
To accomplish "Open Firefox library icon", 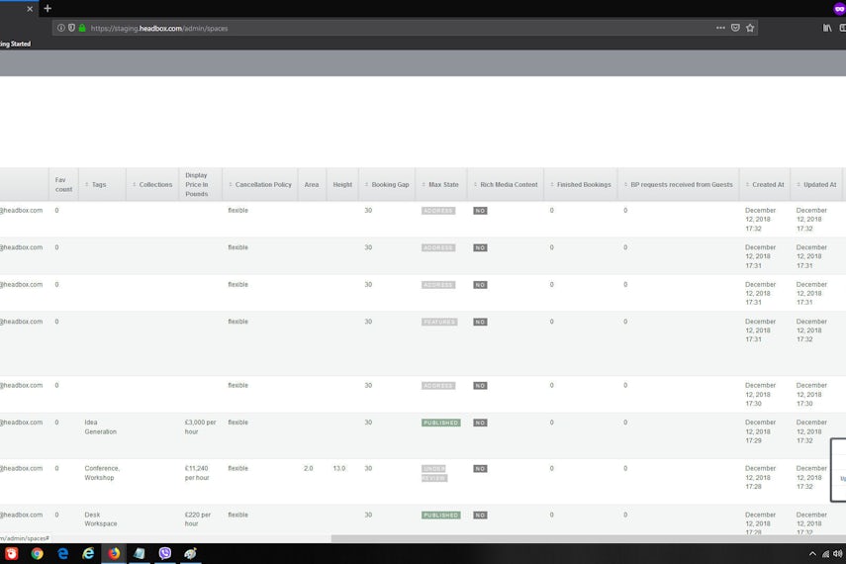I will [827, 28].
